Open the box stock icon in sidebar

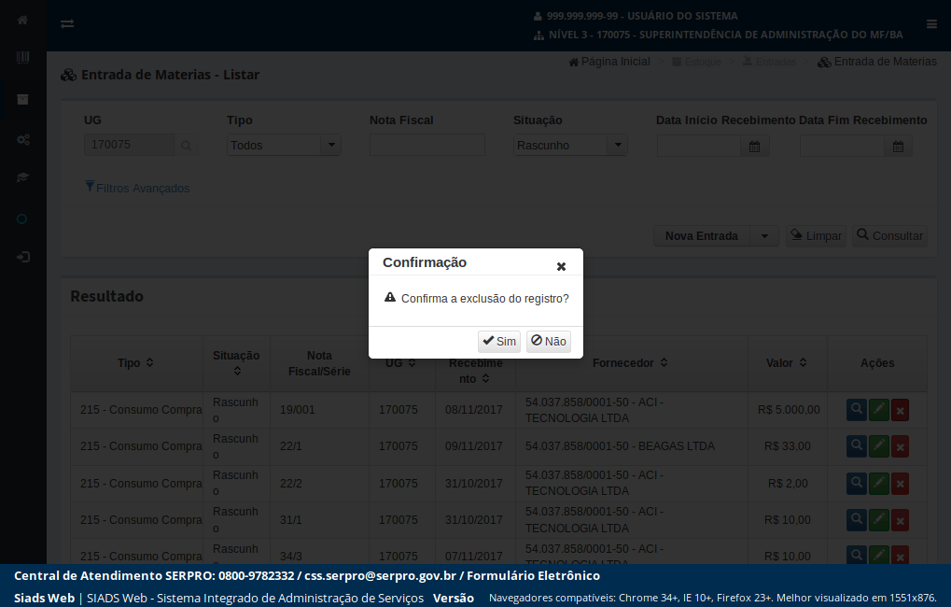22,100
